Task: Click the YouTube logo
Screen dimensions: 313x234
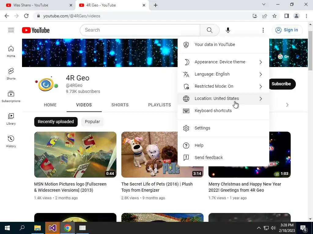Action: pyautogui.click(x=36, y=30)
